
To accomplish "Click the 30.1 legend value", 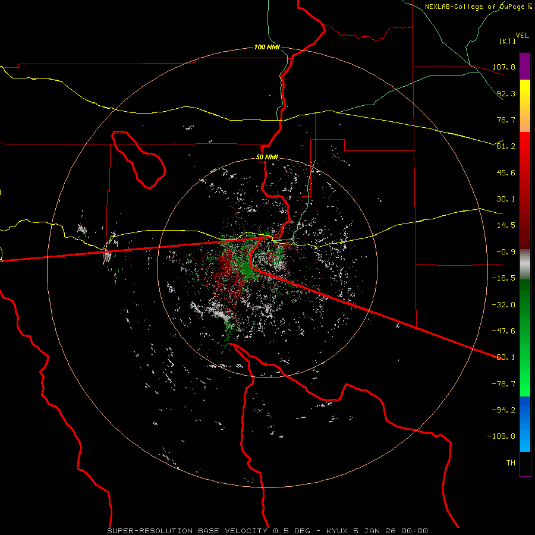I will [x=506, y=199].
